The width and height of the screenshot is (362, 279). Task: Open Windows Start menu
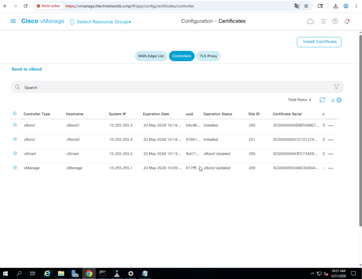(5, 273)
